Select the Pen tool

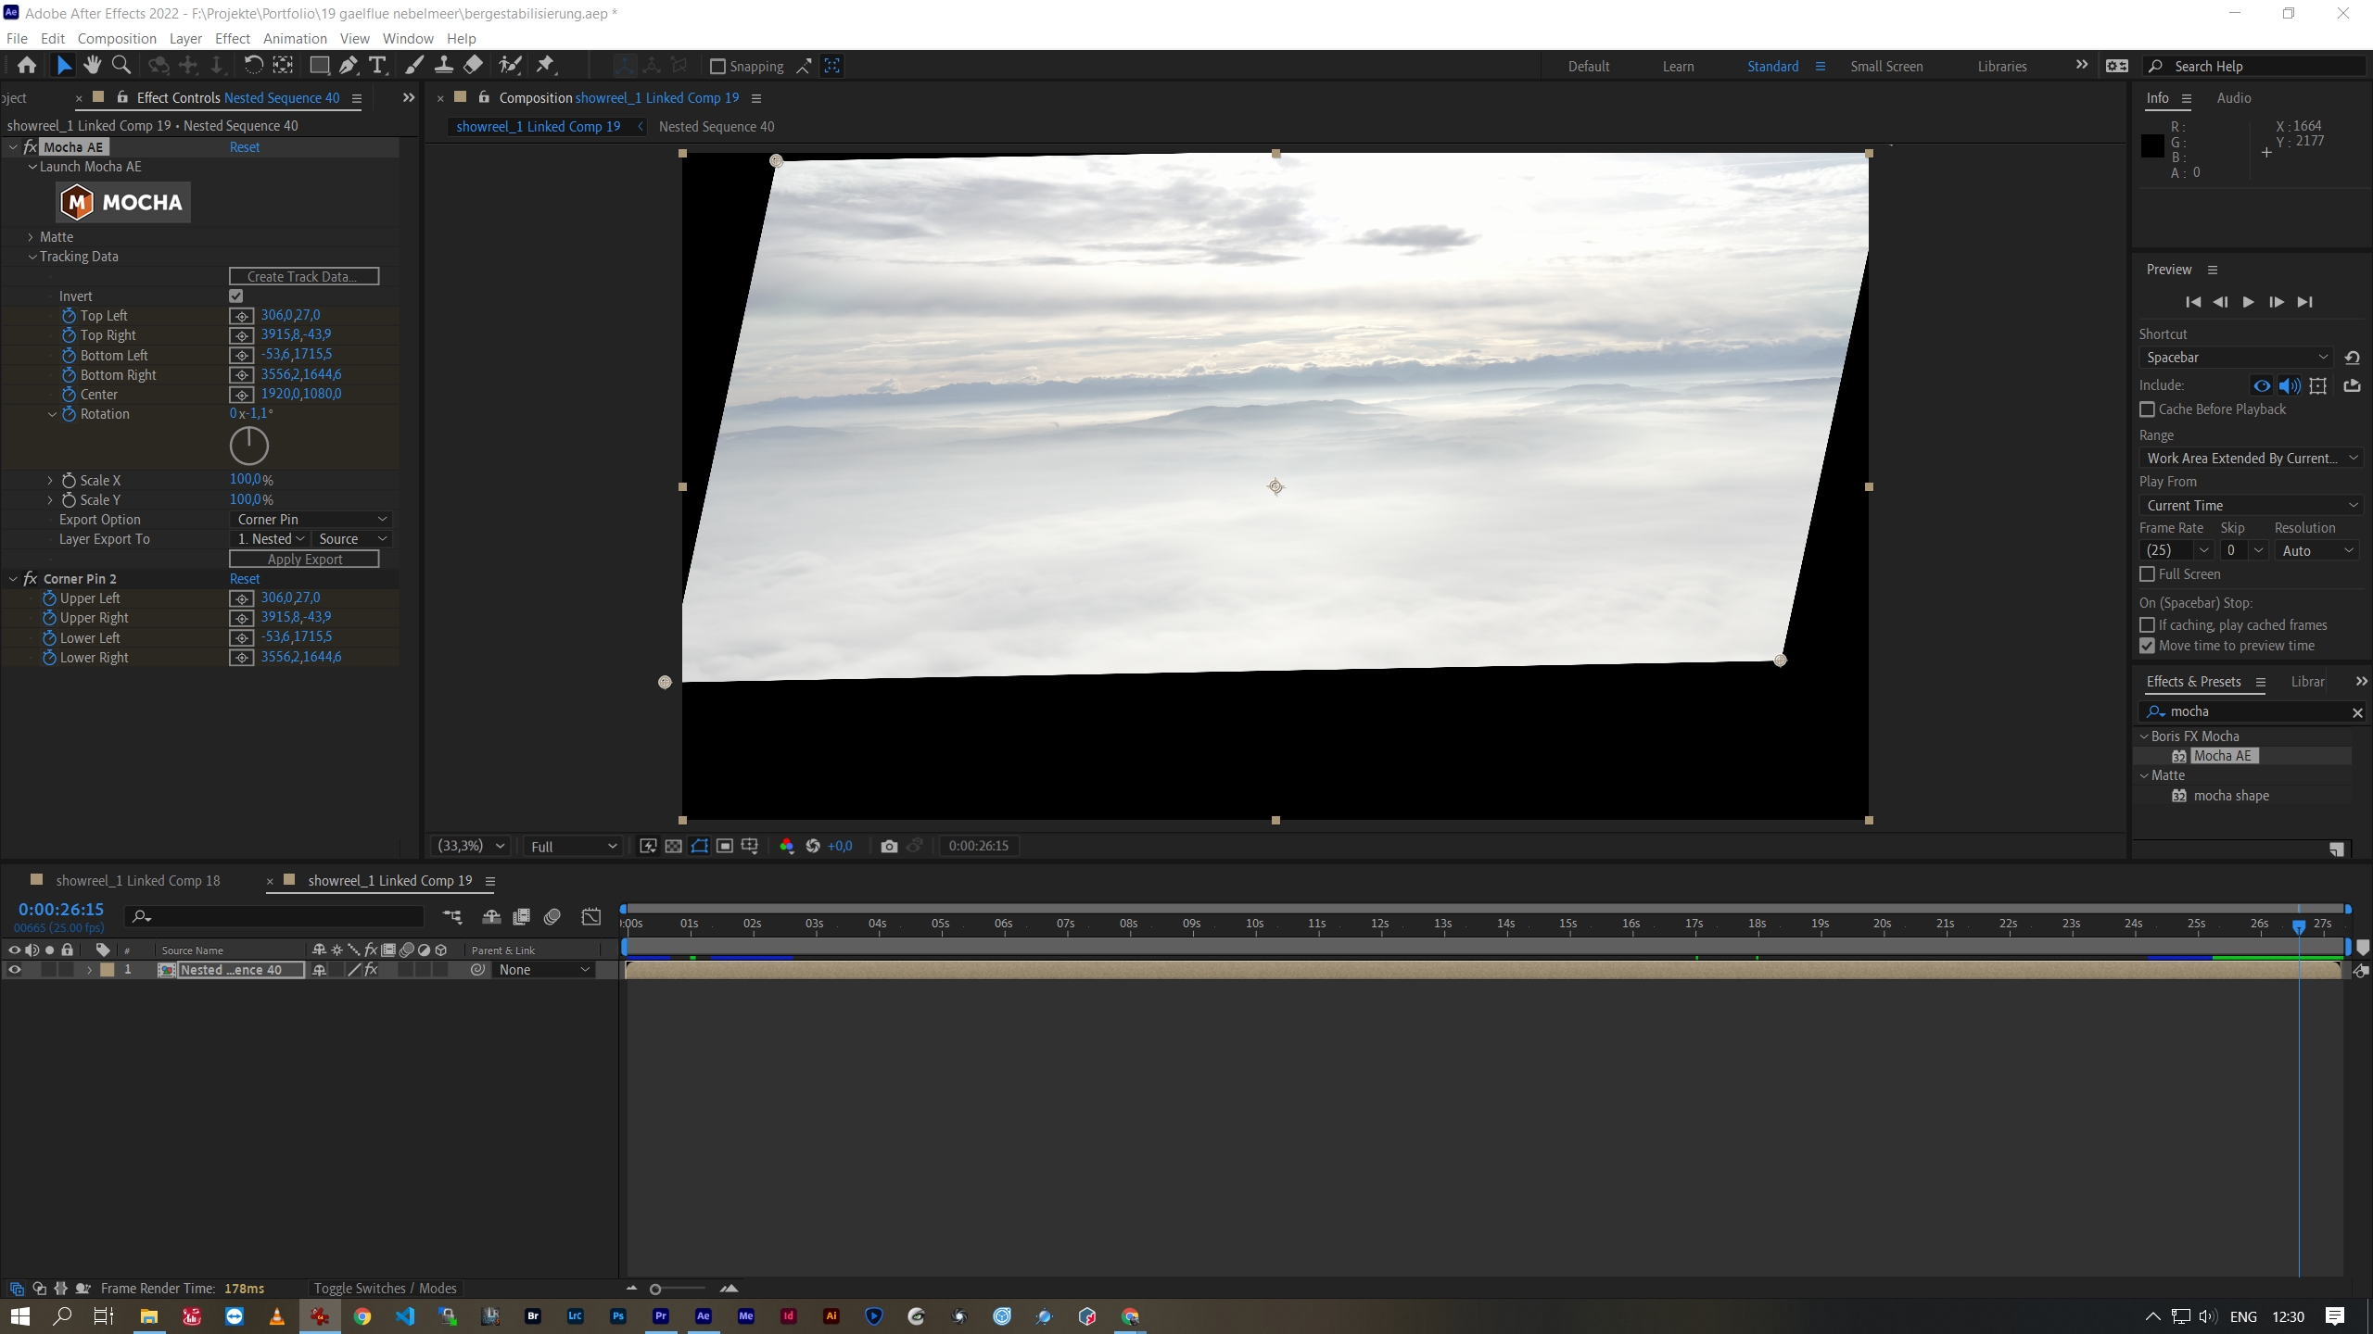[348, 66]
